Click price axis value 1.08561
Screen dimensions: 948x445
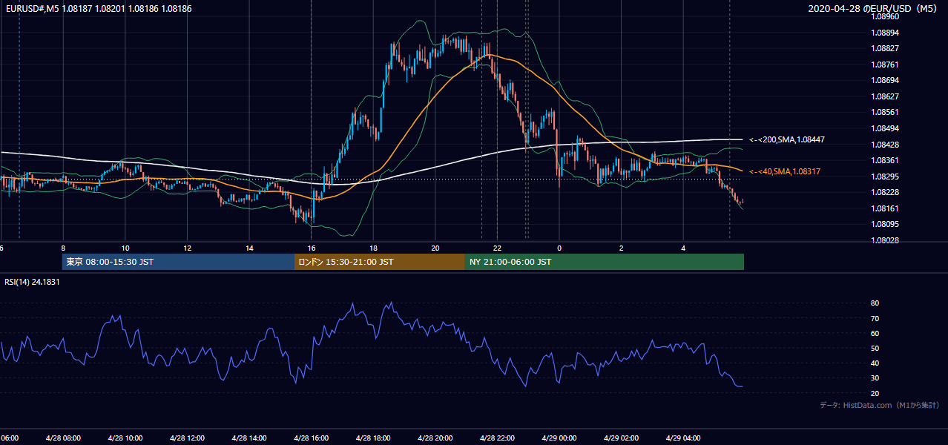click(x=885, y=112)
